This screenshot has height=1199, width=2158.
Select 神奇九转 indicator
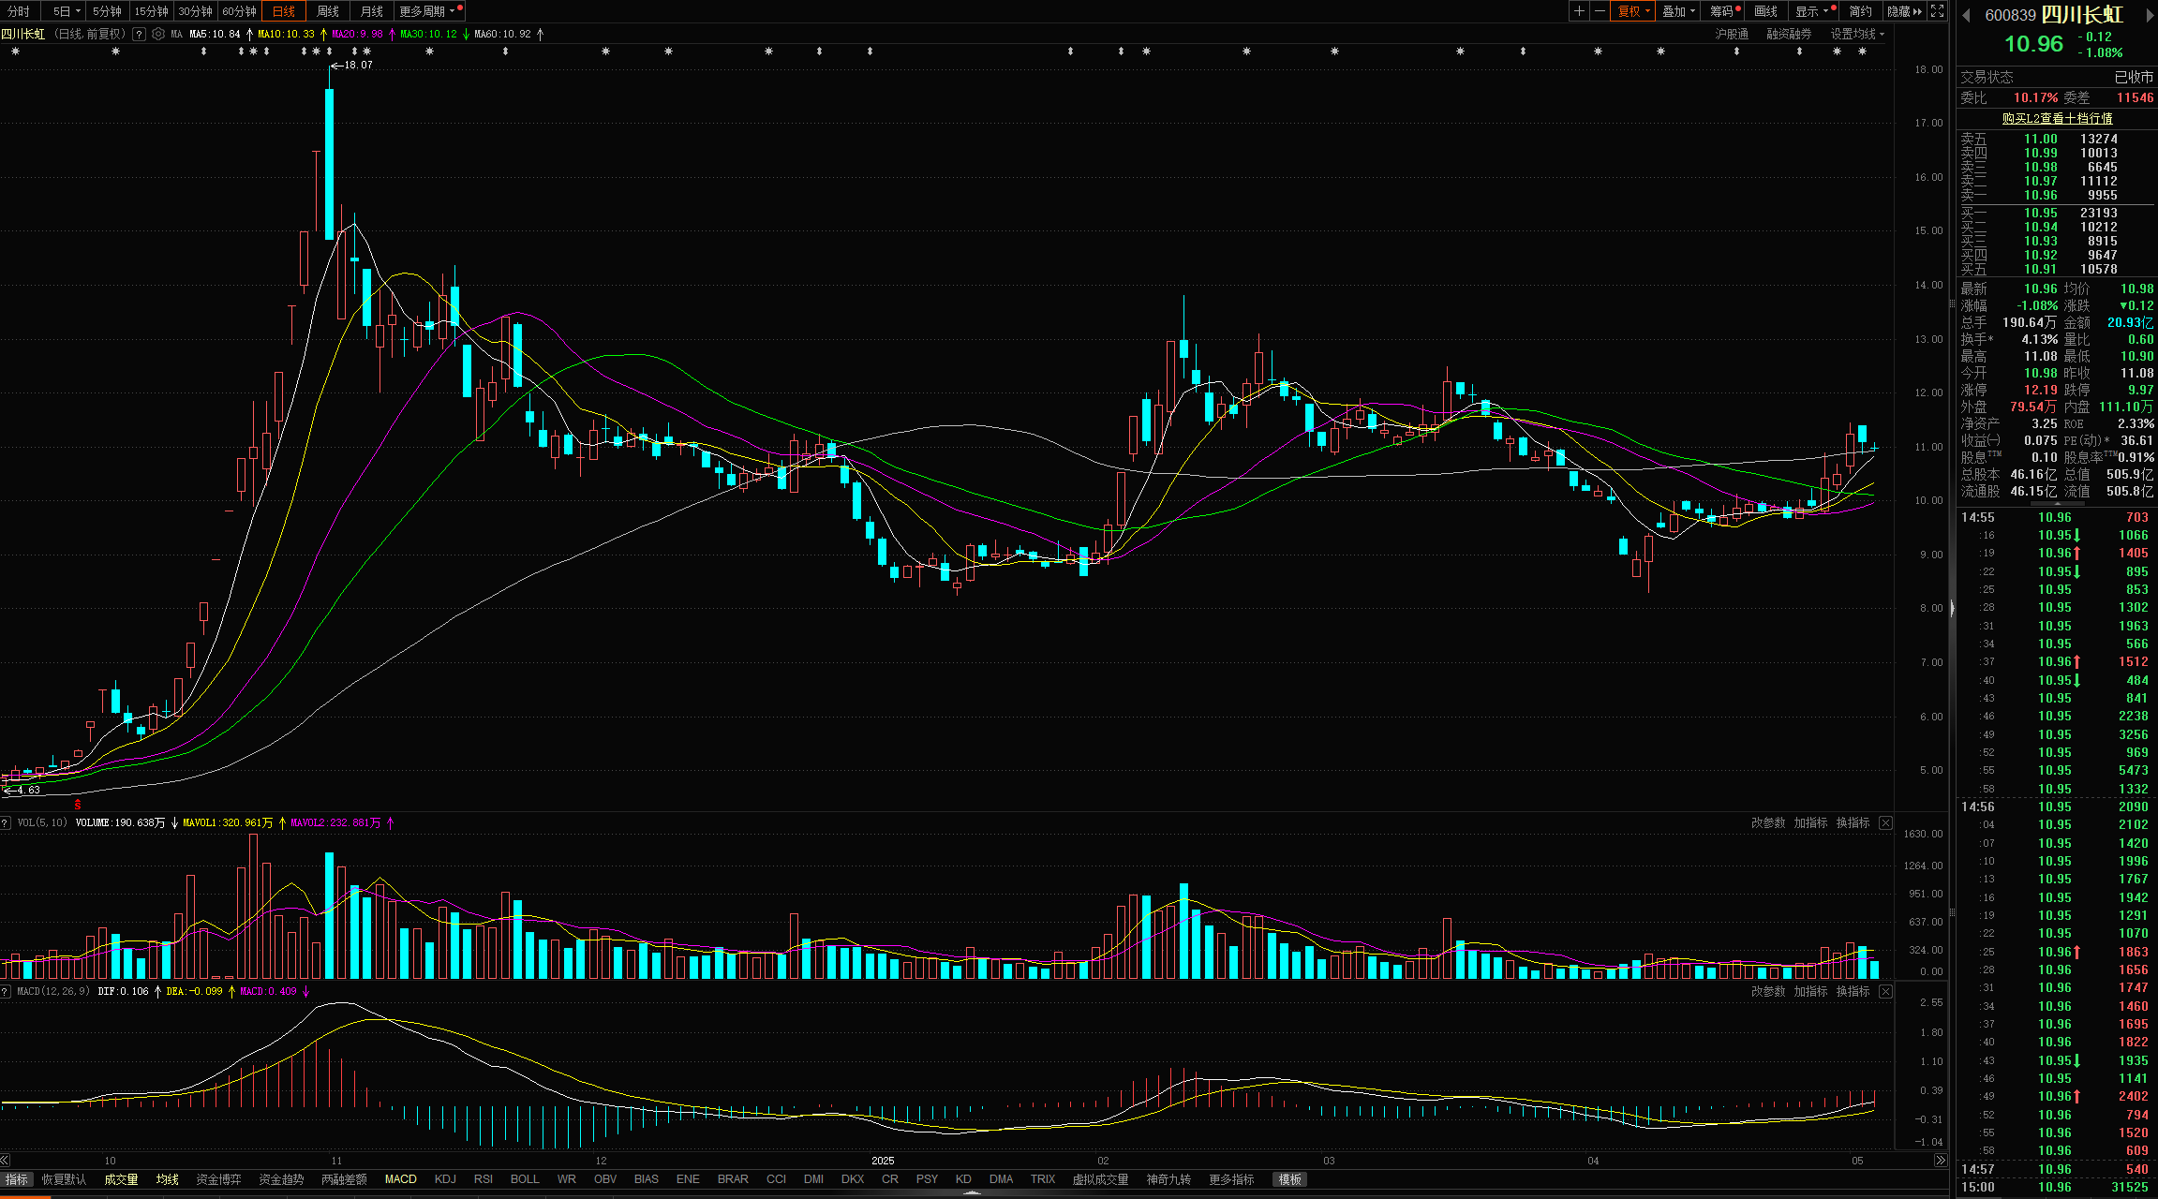pos(1168,1179)
